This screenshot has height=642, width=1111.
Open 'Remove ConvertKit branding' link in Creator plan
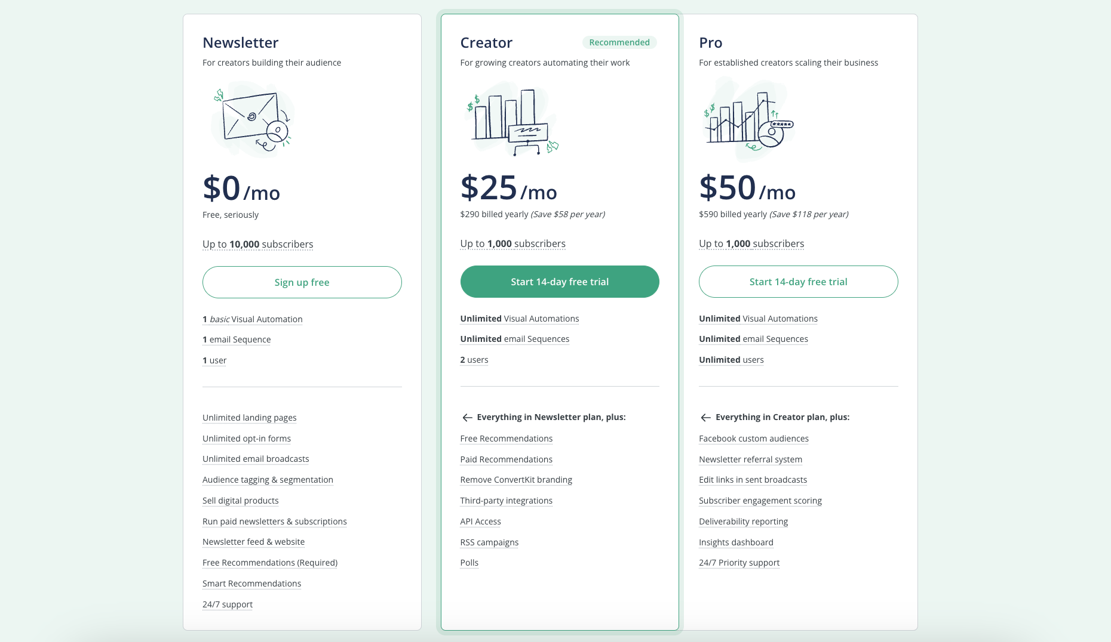(x=515, y=480)
